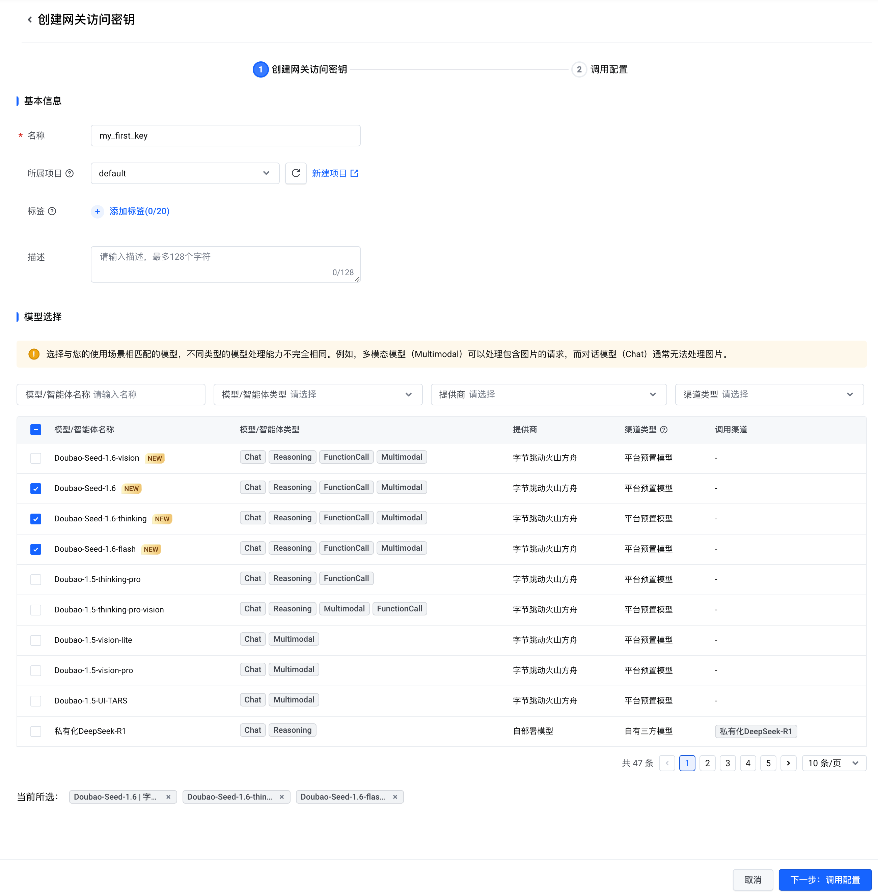Go to page 3 in pagination

[728, 763]
